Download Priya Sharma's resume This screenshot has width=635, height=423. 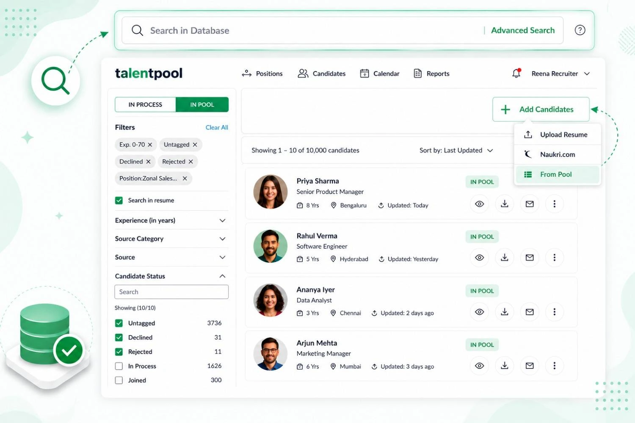pyautogui.click(x=505, y=204)
